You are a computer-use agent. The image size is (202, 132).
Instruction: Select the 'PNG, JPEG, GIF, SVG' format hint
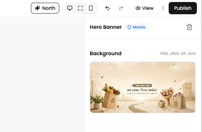178,53
